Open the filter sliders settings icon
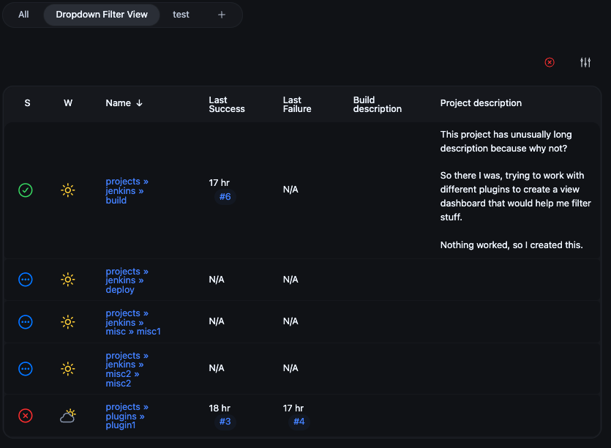The height and width of the screenshot is (448, 611). point(585,62)
